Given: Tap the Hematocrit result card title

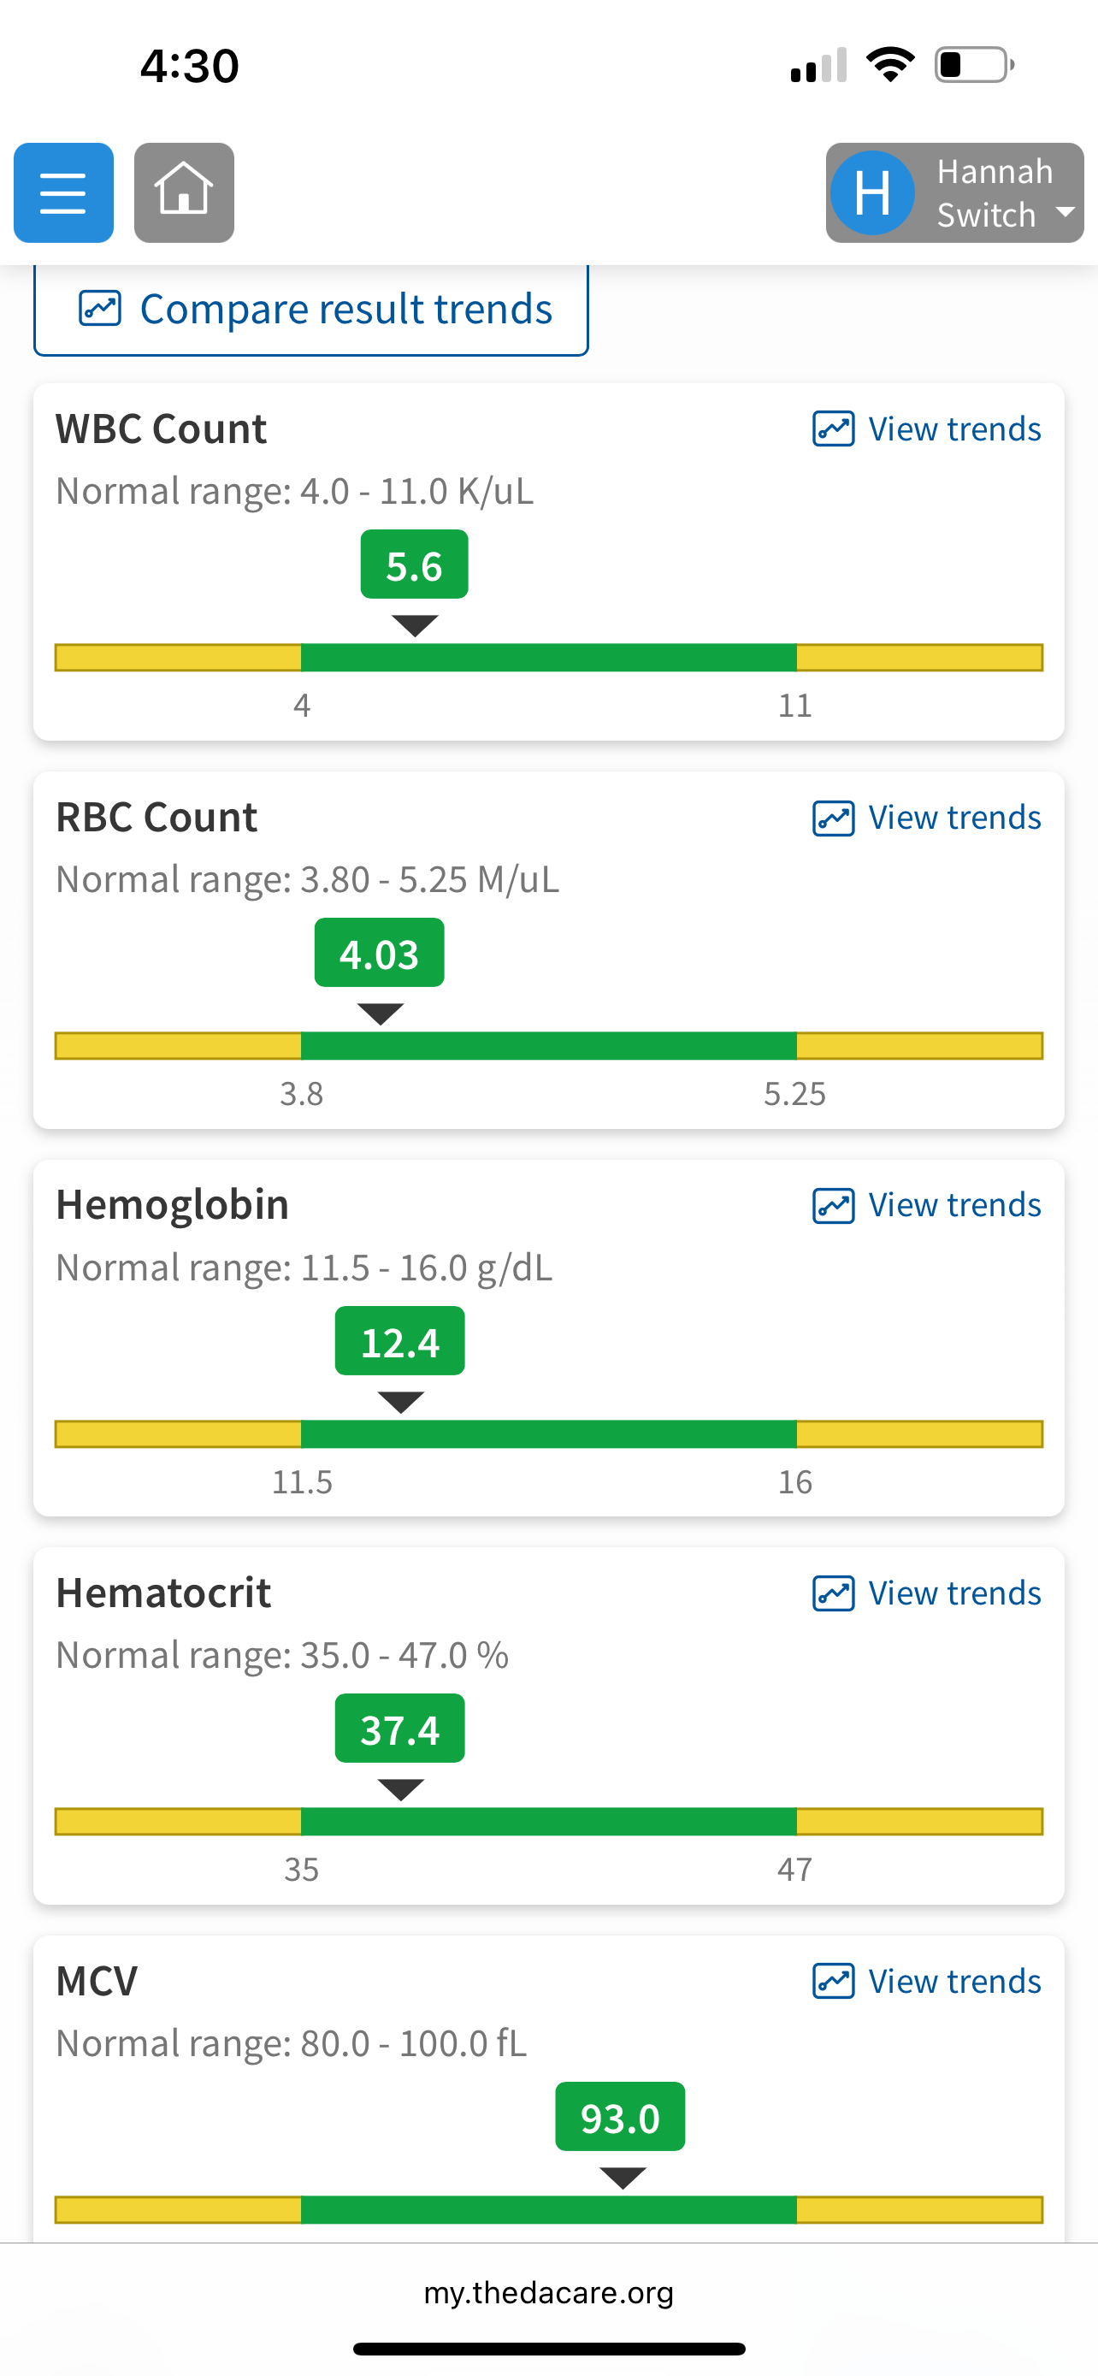Looking at the screenshot, I should (163, 1593).
